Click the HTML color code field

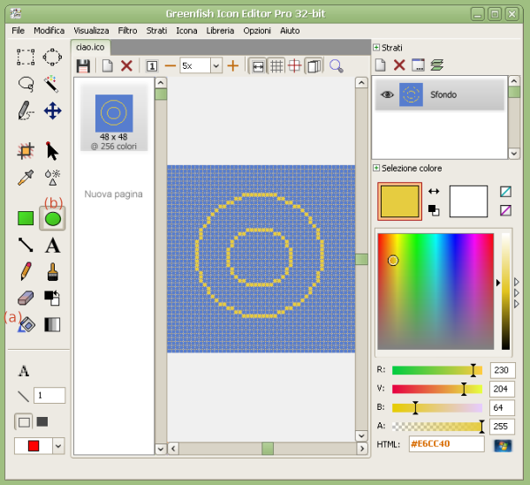click(x=445, y=443)
